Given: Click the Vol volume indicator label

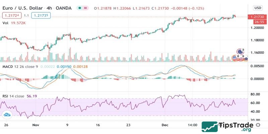Looking at the screenshot, I should (x=5, y=23).
